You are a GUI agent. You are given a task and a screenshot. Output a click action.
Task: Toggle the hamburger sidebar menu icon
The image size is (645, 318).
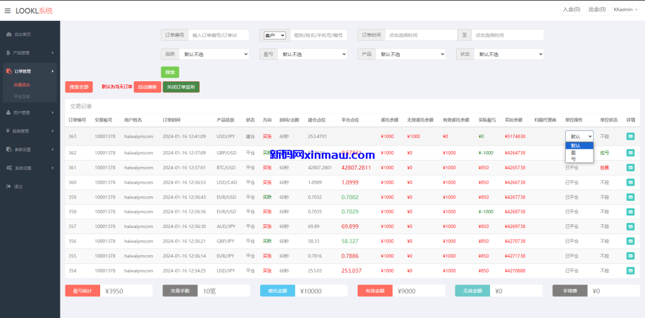coord(8,11)
